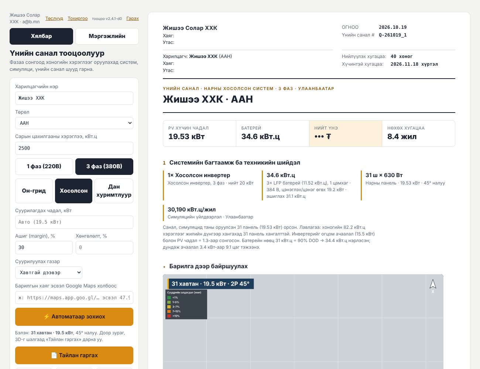Click the 31 ш × 630 Вт heading

[384, 175]
